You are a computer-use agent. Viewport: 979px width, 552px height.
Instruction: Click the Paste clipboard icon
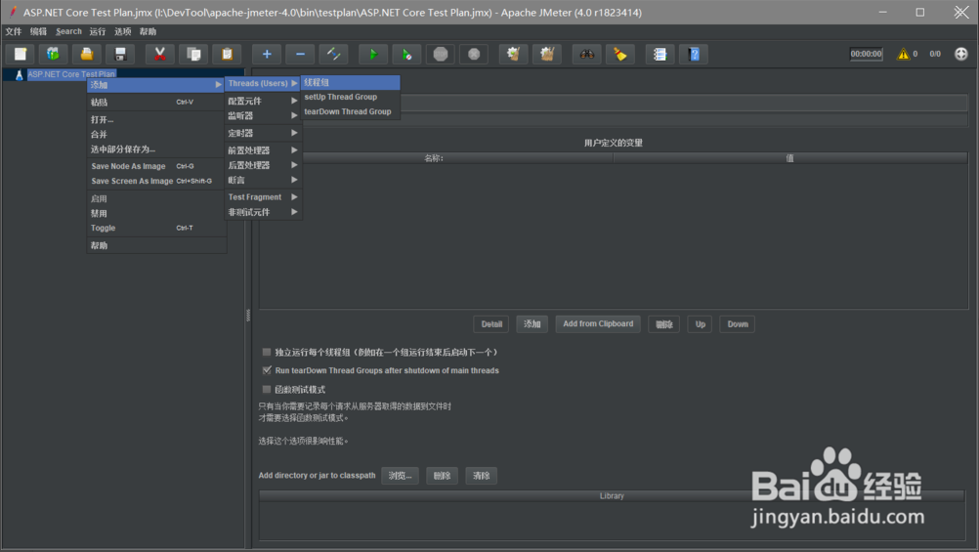coord(228,55)
